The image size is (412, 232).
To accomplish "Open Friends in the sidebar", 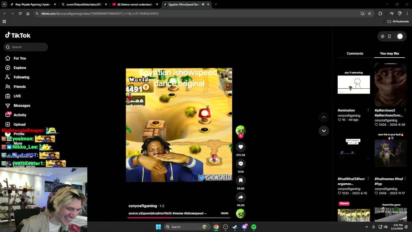I will point(20,87).
